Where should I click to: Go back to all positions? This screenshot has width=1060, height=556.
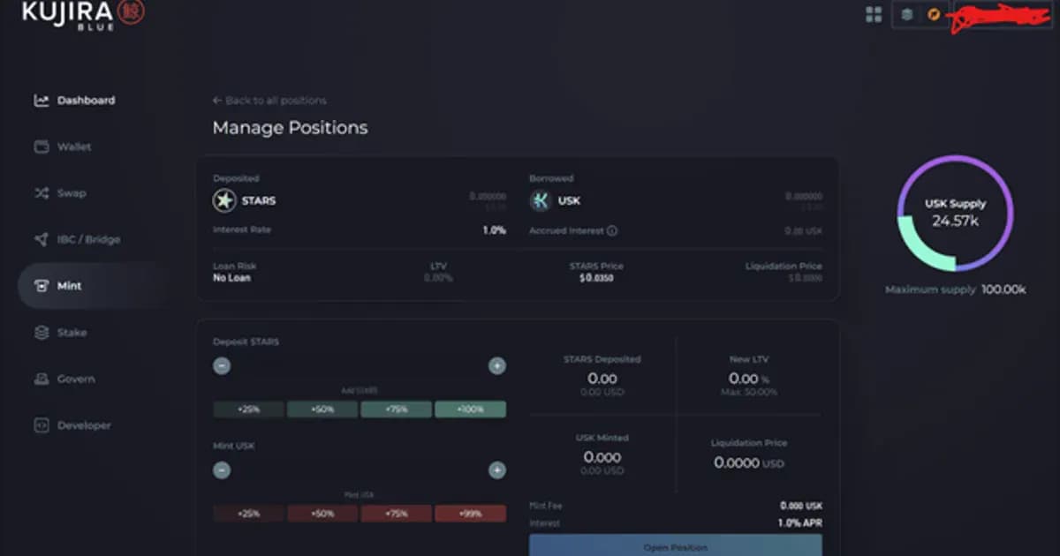tap(269, 101)
